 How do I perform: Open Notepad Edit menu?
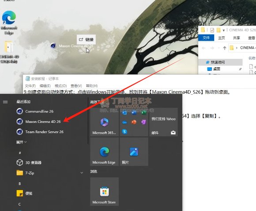point(45,86)
